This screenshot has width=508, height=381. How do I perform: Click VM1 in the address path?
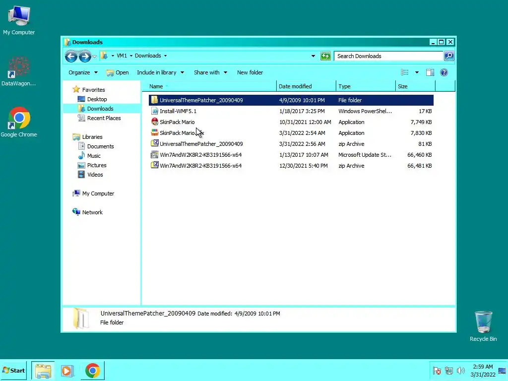click(x=122, y=56)
